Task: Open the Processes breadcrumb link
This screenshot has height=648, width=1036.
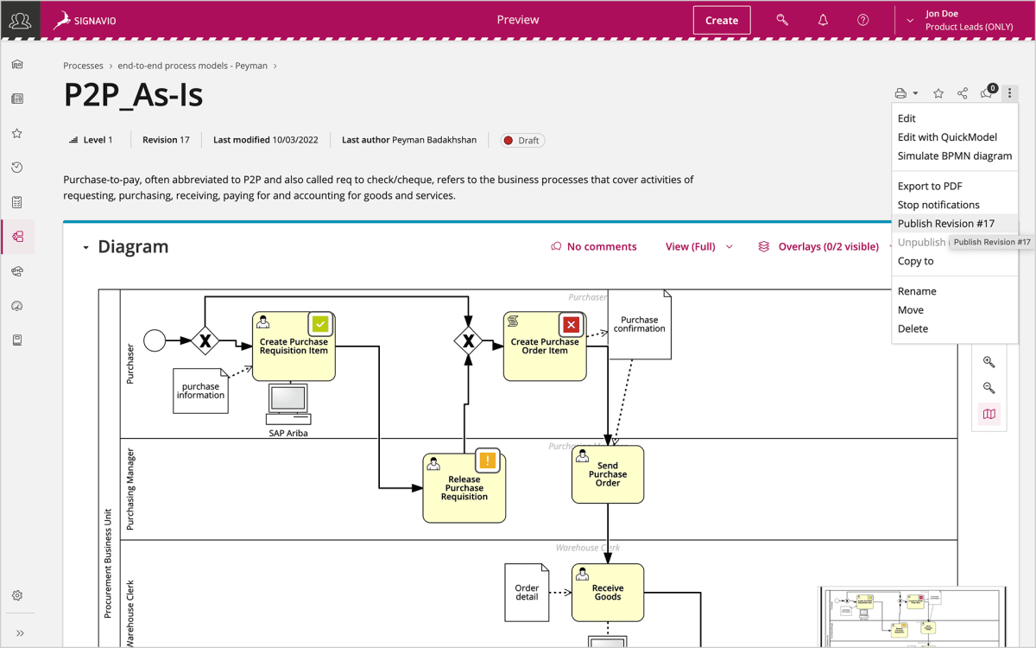Action: [x=83, y=66]
